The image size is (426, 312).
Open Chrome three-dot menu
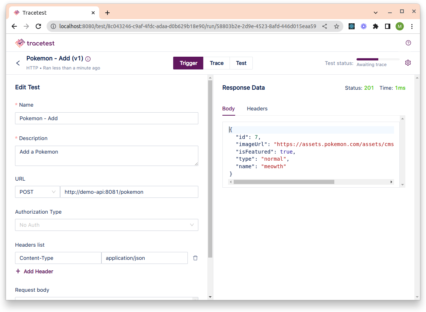(412, 26)
